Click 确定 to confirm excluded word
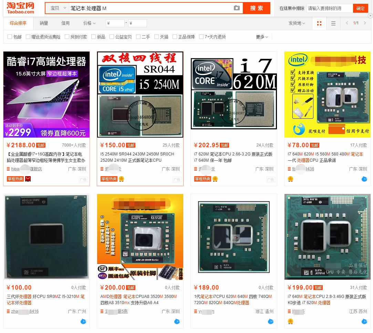The height and width of the screenshot is (333, 373). click(x=360, y=8)
